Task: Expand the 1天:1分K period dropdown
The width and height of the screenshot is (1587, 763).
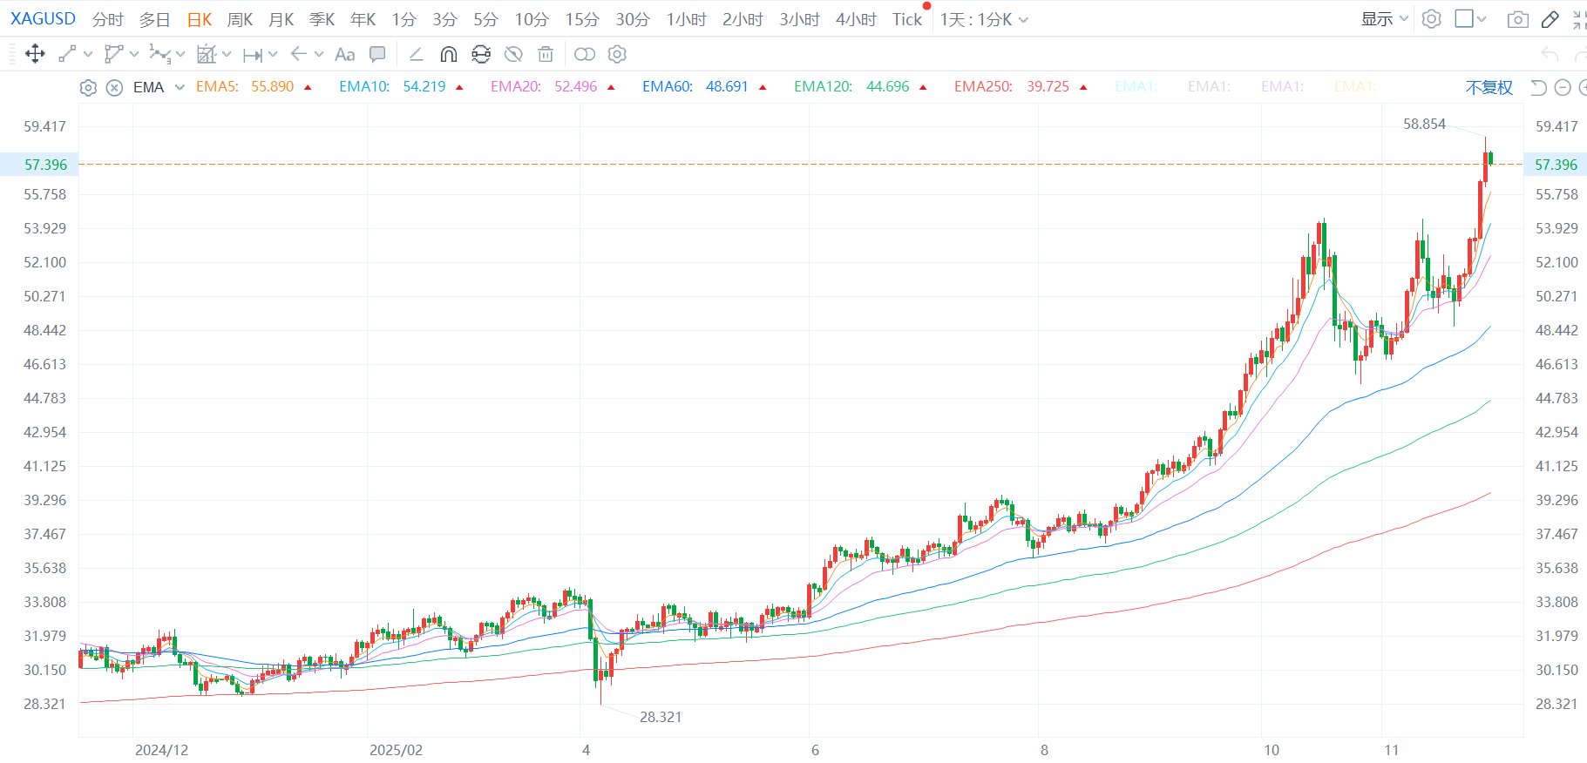Action: 983,19
